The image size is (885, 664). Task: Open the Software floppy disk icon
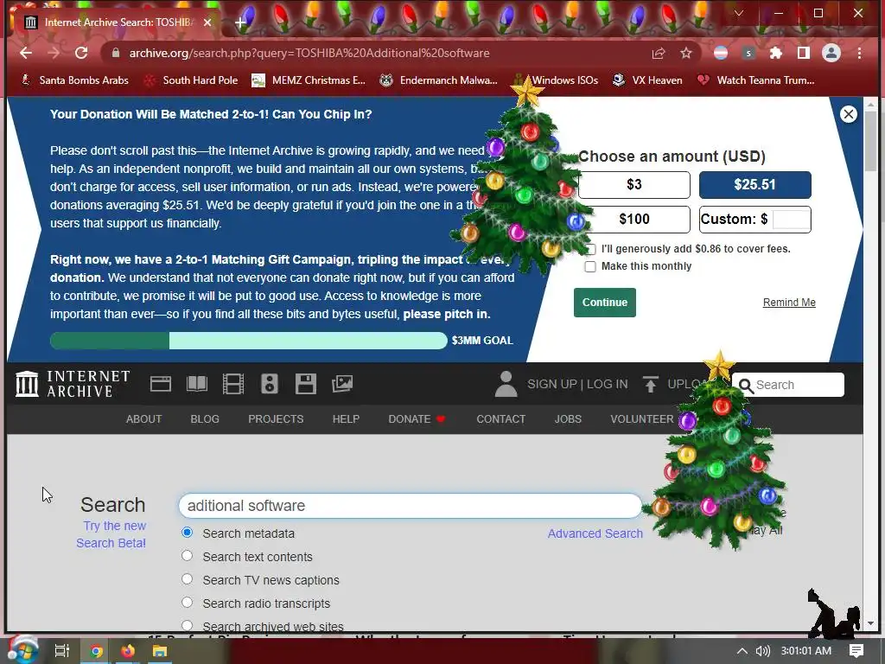tap(305, 384)
